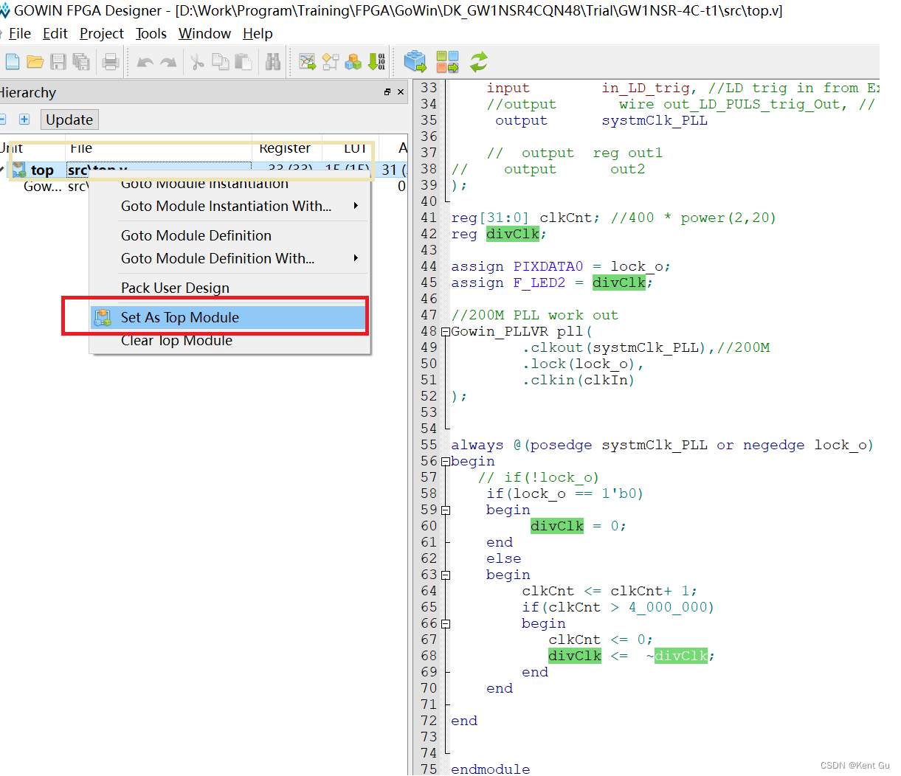The height and width of the screenshot is (776, 901).
Task: Choose Goto Module Definition With... entry
Action: (x=229, y=258)
